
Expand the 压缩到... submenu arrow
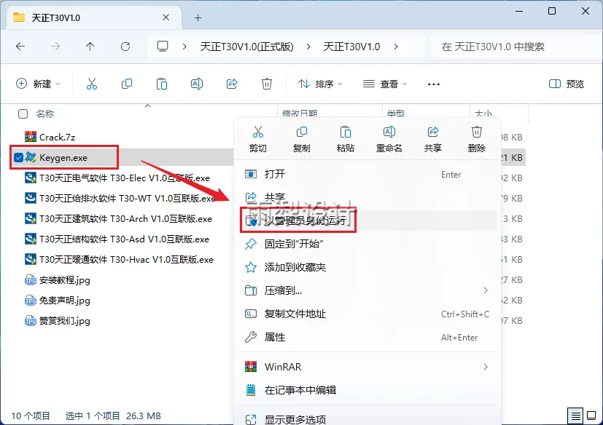pos(486,290)
